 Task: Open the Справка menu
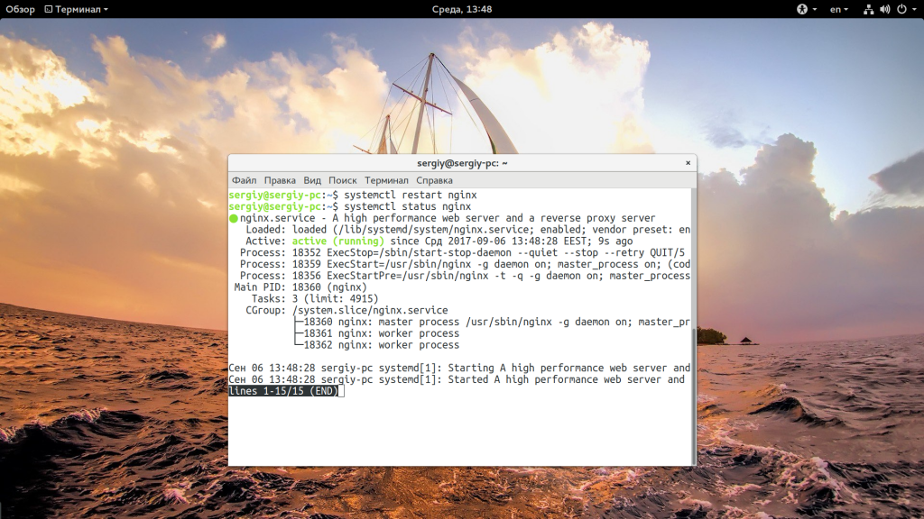pyautogui.click(x=434, y=180)
